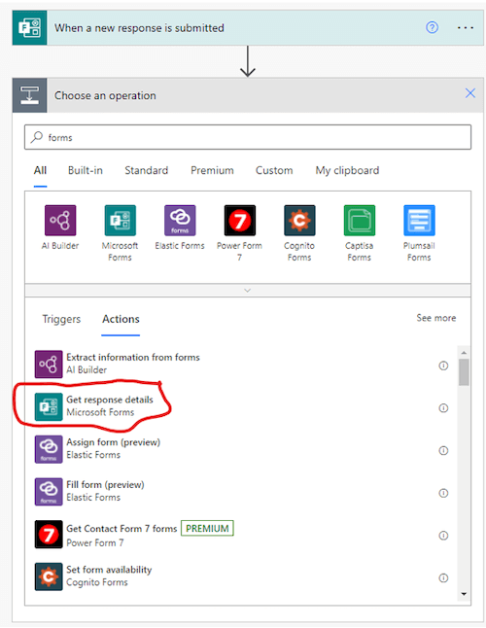Screen dimensions: 486x628
Task: Click the Microsoft Forms trigger icon
Action: (29, 27)
